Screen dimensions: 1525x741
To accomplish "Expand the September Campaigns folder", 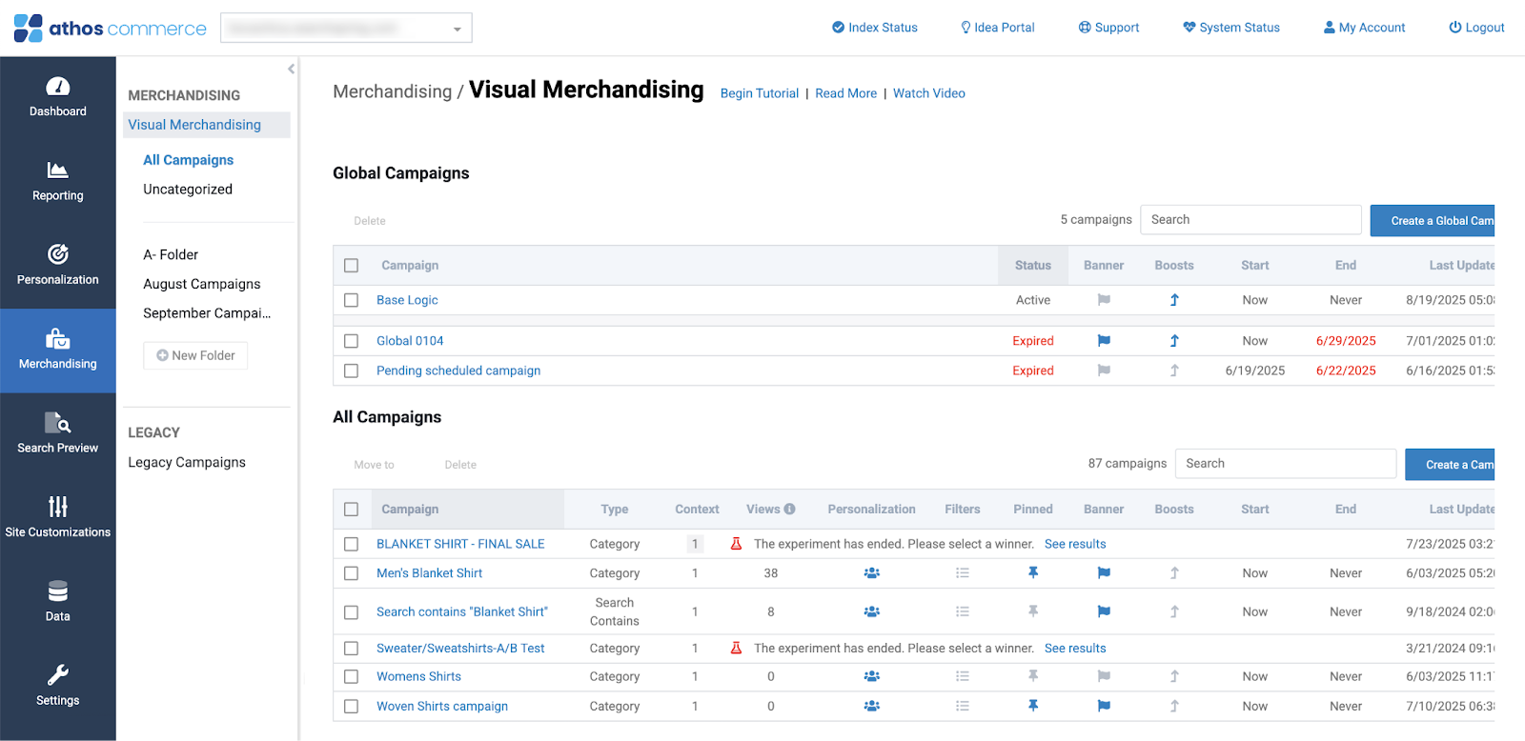I will [x=207, y=313].
